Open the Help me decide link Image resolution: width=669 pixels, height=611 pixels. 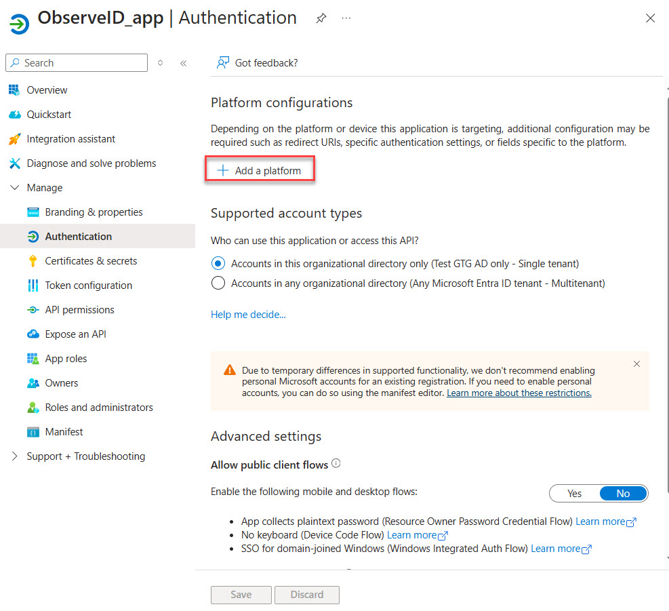[248, 315]
